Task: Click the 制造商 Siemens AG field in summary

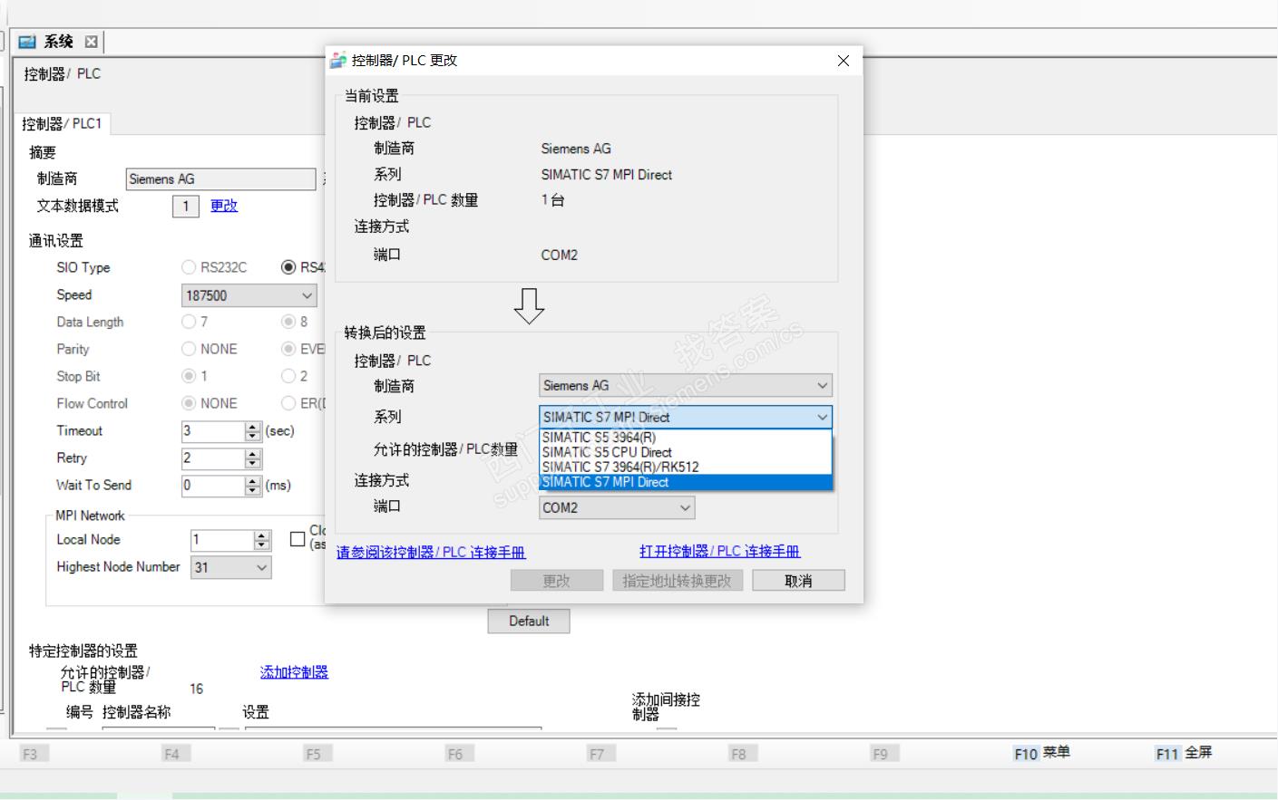Action: pyautogui.click(x=220, y=179)
